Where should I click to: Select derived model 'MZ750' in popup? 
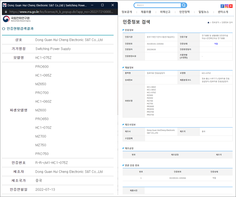tap(41, 145)
